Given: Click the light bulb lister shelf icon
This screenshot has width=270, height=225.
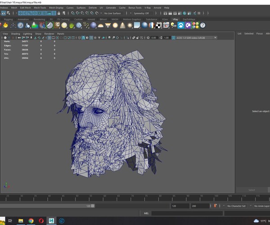Looking at the screenshot, I should click(173, 25).
